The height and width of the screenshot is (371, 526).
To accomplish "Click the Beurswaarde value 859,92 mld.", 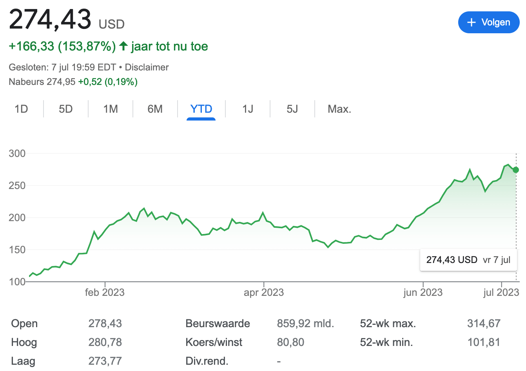I will [x=306, y=323].
